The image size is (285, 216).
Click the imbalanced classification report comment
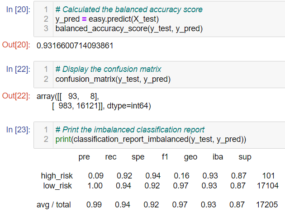point(130,130)
